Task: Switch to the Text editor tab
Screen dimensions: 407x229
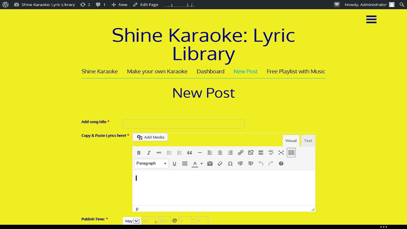Action: pos(308,141)
